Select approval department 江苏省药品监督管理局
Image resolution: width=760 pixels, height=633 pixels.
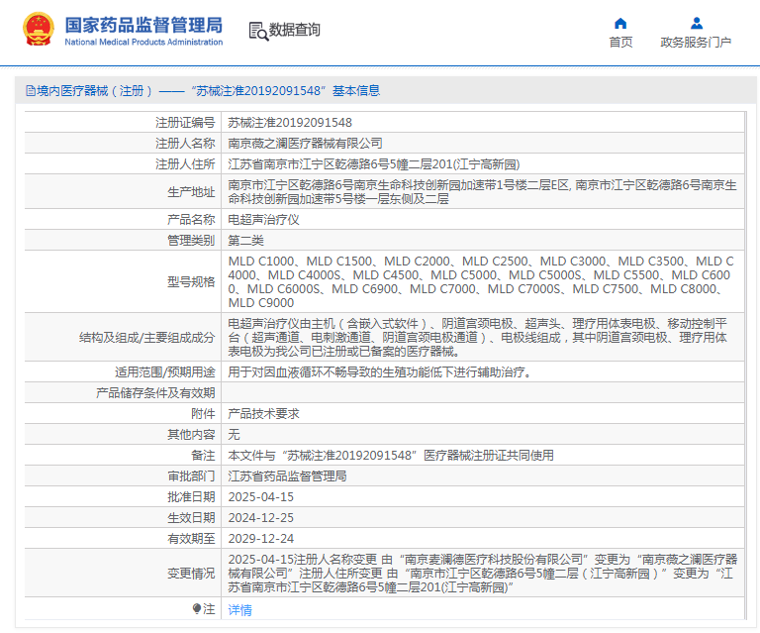click(x=287, y=476)
